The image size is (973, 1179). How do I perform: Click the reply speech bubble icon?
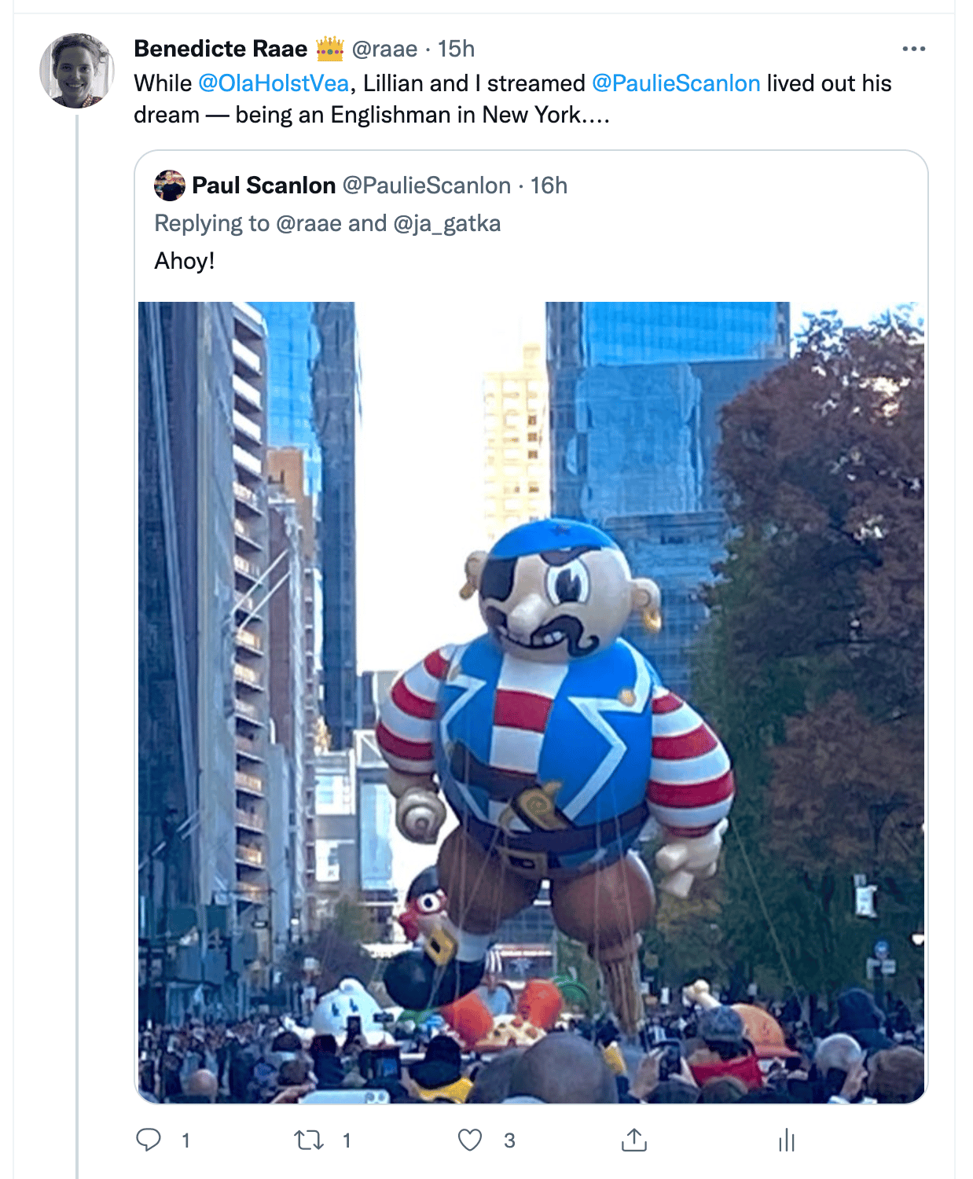pyautogui.click(x=148, y=1140)
